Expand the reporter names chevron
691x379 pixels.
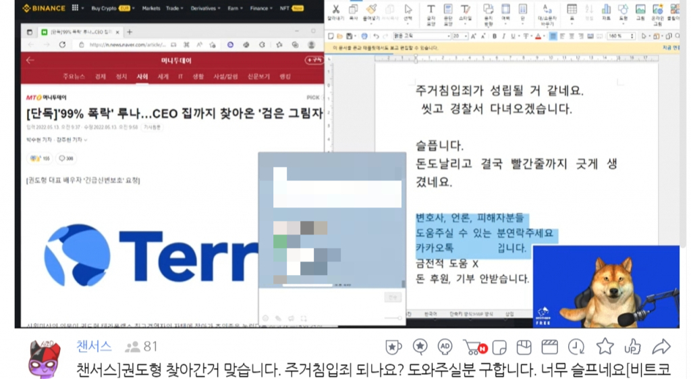click(86, 140)
